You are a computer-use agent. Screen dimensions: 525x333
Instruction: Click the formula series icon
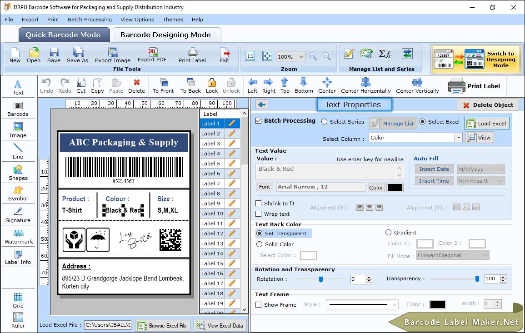tap(385, 54)
